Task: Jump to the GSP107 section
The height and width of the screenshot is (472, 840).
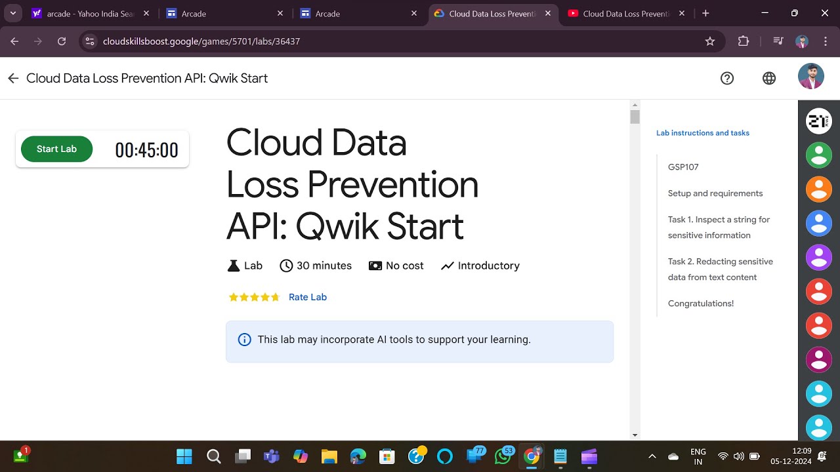Action: point(683,167)
